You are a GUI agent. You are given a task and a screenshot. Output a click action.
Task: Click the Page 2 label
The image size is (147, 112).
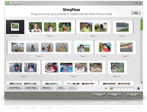point(50,36)
